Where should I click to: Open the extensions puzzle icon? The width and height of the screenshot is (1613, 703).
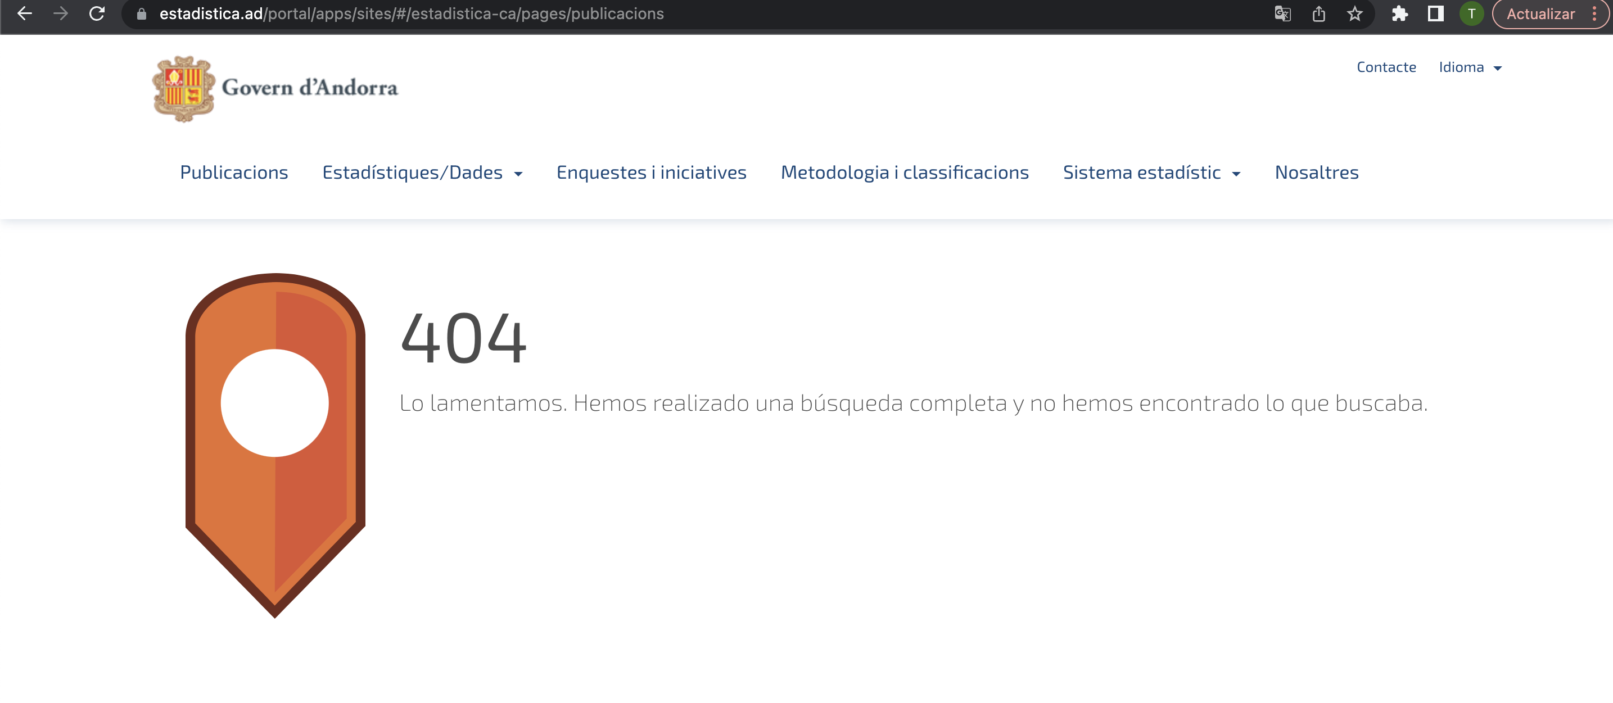[1399, 13]
